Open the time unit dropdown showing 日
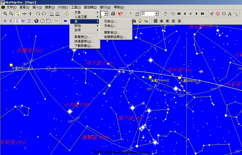 pos(157,14)
